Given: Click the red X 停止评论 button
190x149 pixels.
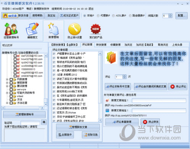Looking at the screenshot, I should coord(178,87).
